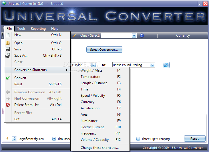
Task: Select Luminance conversion shortcut
Action: coord(100,121)
